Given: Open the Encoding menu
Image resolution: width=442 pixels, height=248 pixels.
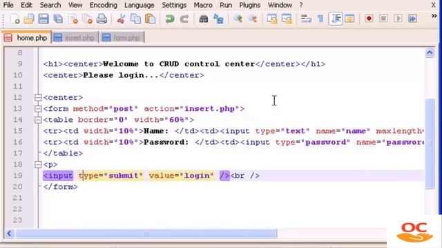Looking at the screenshot, I should click(x=103, y=5).
